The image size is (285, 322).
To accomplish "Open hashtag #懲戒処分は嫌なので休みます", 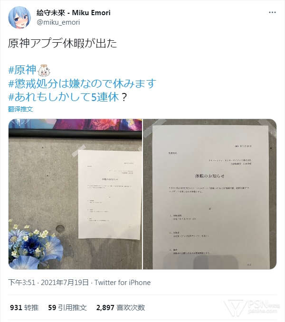I will pyautogui.click(x=82, y=83).
